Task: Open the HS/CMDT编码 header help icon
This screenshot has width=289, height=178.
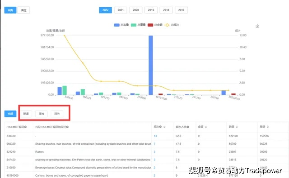Action: [x=25, y=127]
